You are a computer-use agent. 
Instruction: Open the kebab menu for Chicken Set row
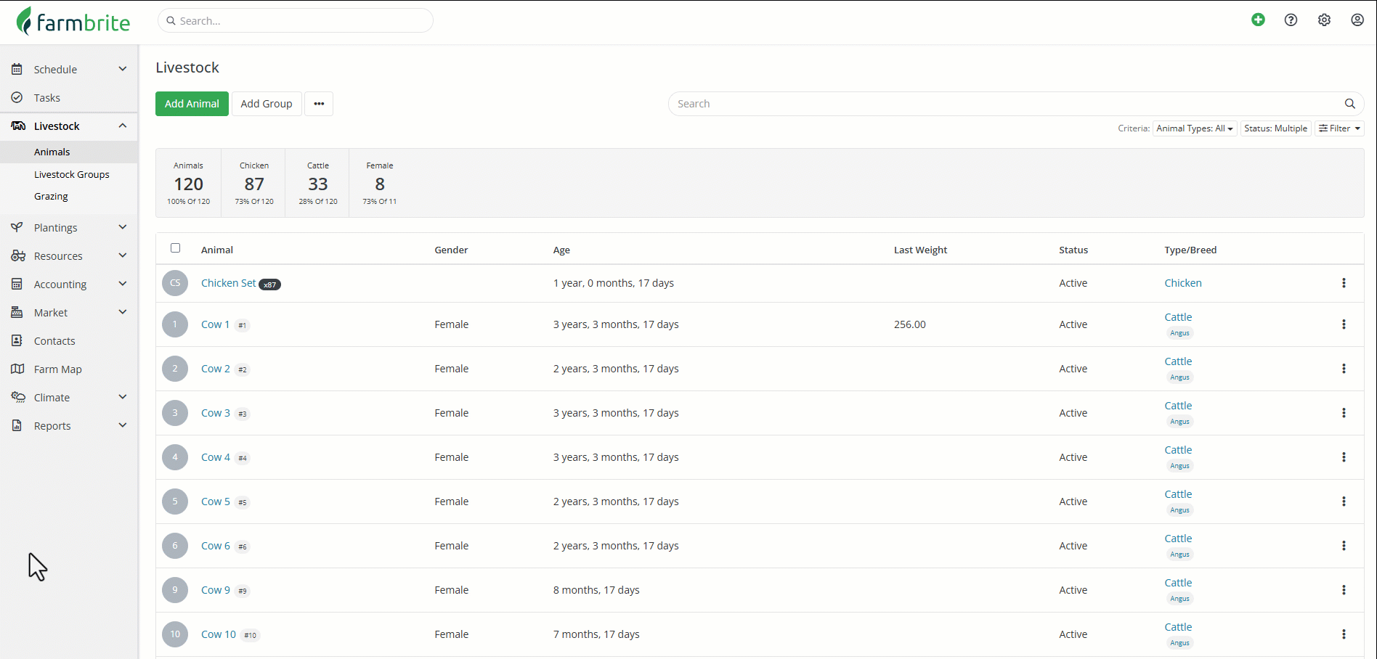coord(1344,283)
